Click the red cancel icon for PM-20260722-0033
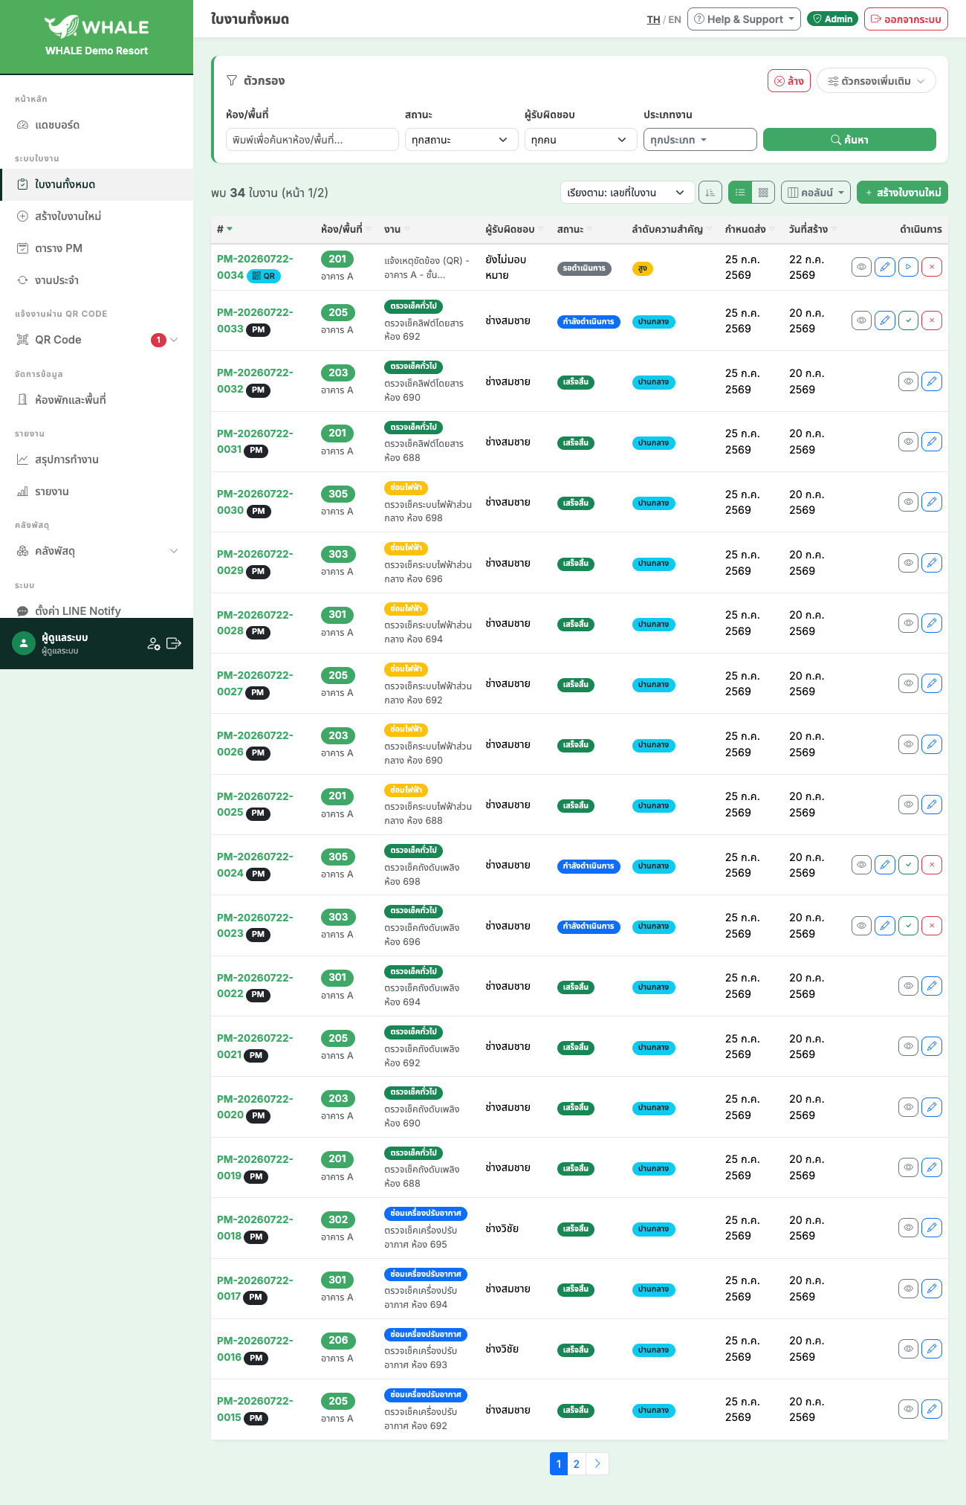 click(x=932, y=320)
